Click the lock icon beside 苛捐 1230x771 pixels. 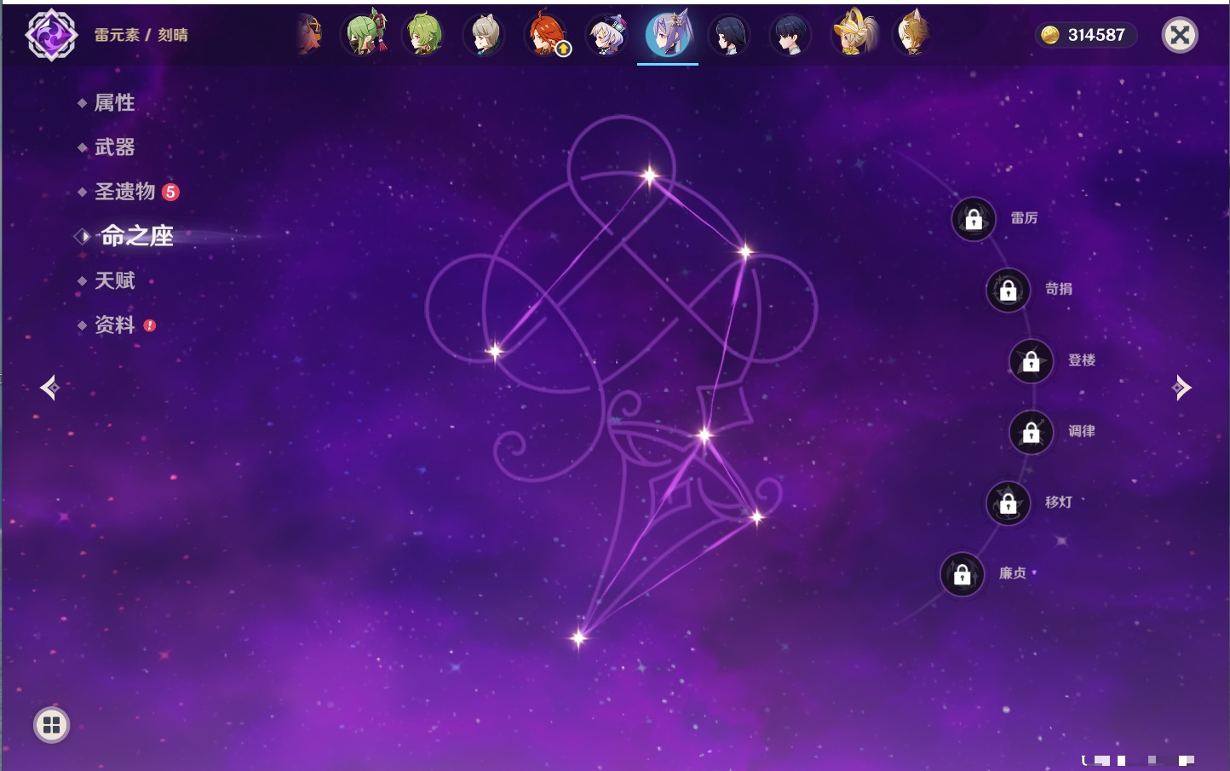pos(1009,290)
